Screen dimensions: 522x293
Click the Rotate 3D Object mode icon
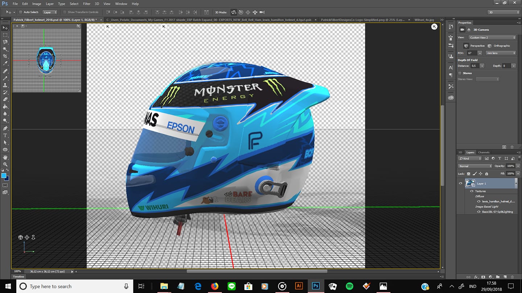coord(234,12)
